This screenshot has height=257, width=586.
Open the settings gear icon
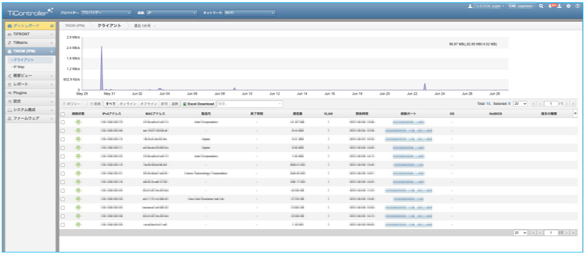point(568,6)
